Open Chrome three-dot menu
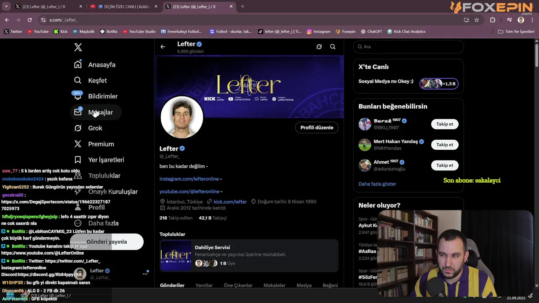Screen dimensions: 539x303 coord(532,20)
